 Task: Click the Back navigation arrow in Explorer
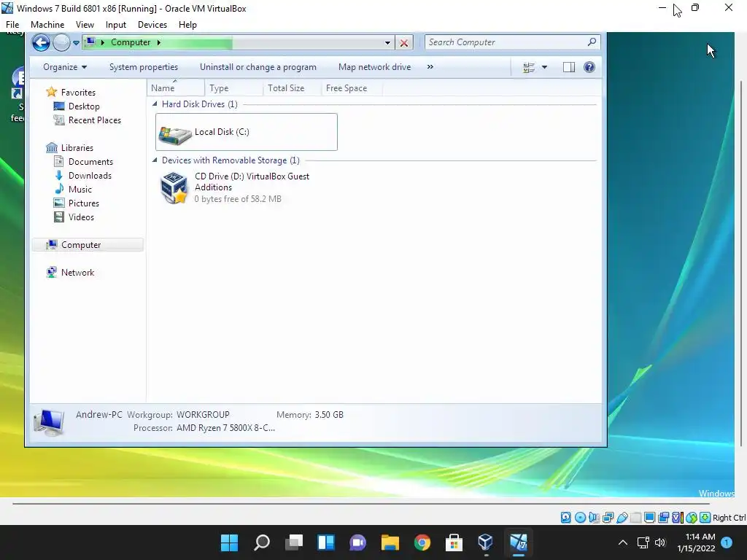tap(41, 42)
